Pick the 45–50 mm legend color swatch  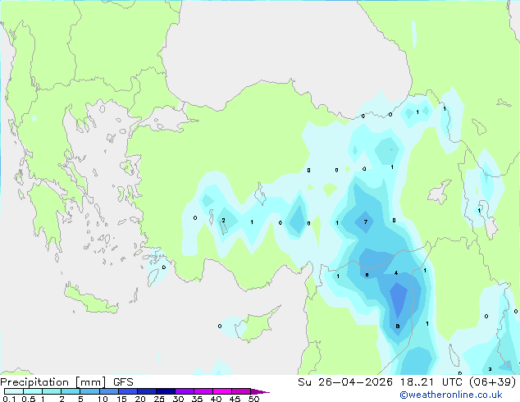pyautogui.click(x=241, y=391)
